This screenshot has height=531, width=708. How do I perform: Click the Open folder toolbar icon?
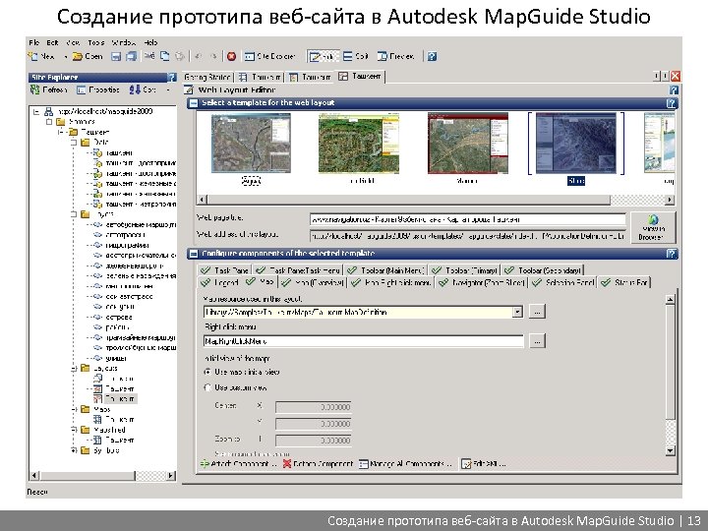pos(78,56)
